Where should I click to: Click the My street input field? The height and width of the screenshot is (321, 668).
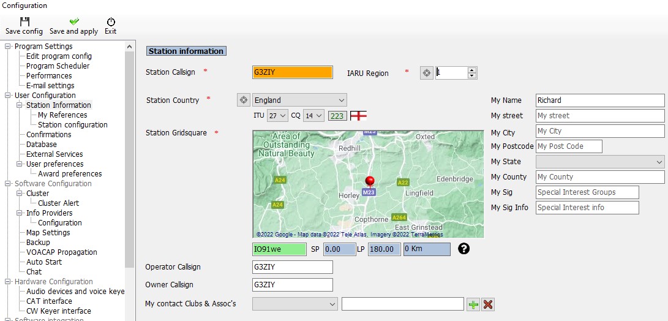[x=600, y=116]
